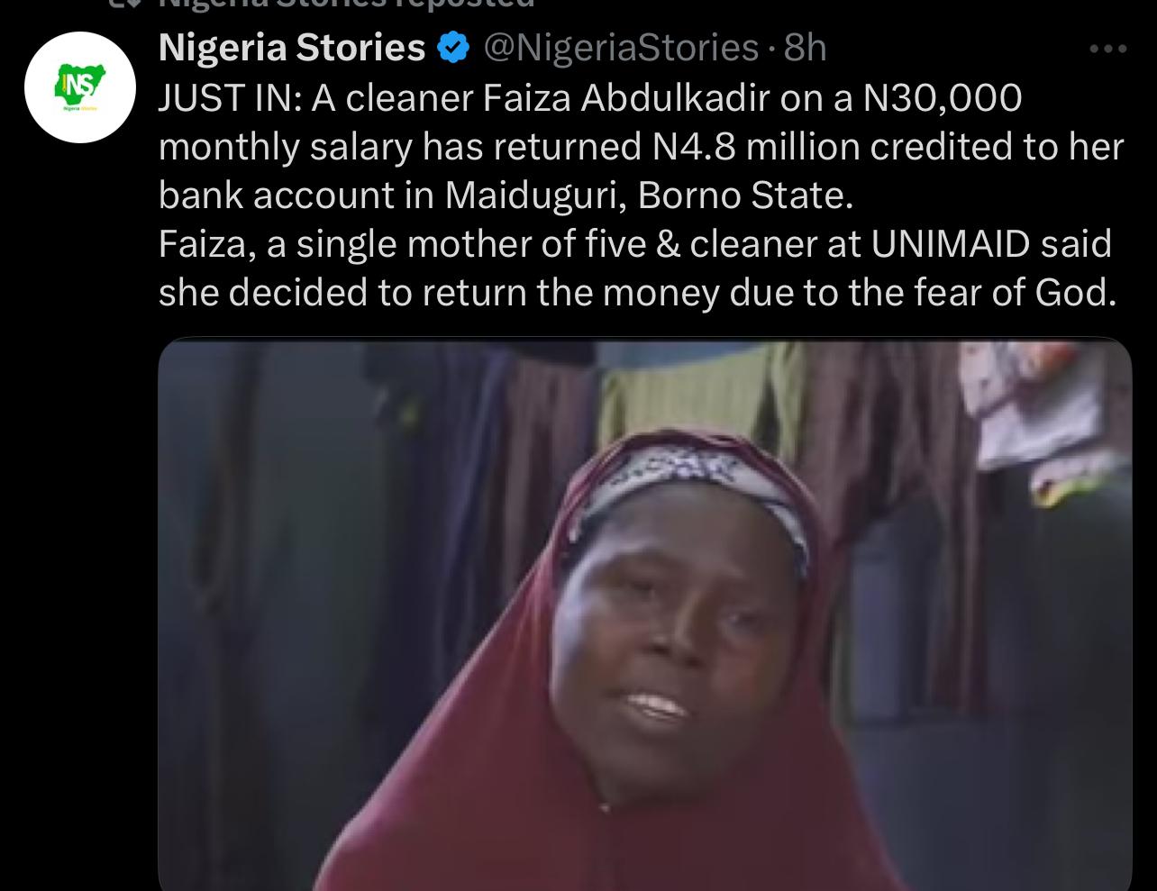Visit the @NigeriaStories handle link
This screenshot has height=891, width=1157.
(x=622, y=48)
